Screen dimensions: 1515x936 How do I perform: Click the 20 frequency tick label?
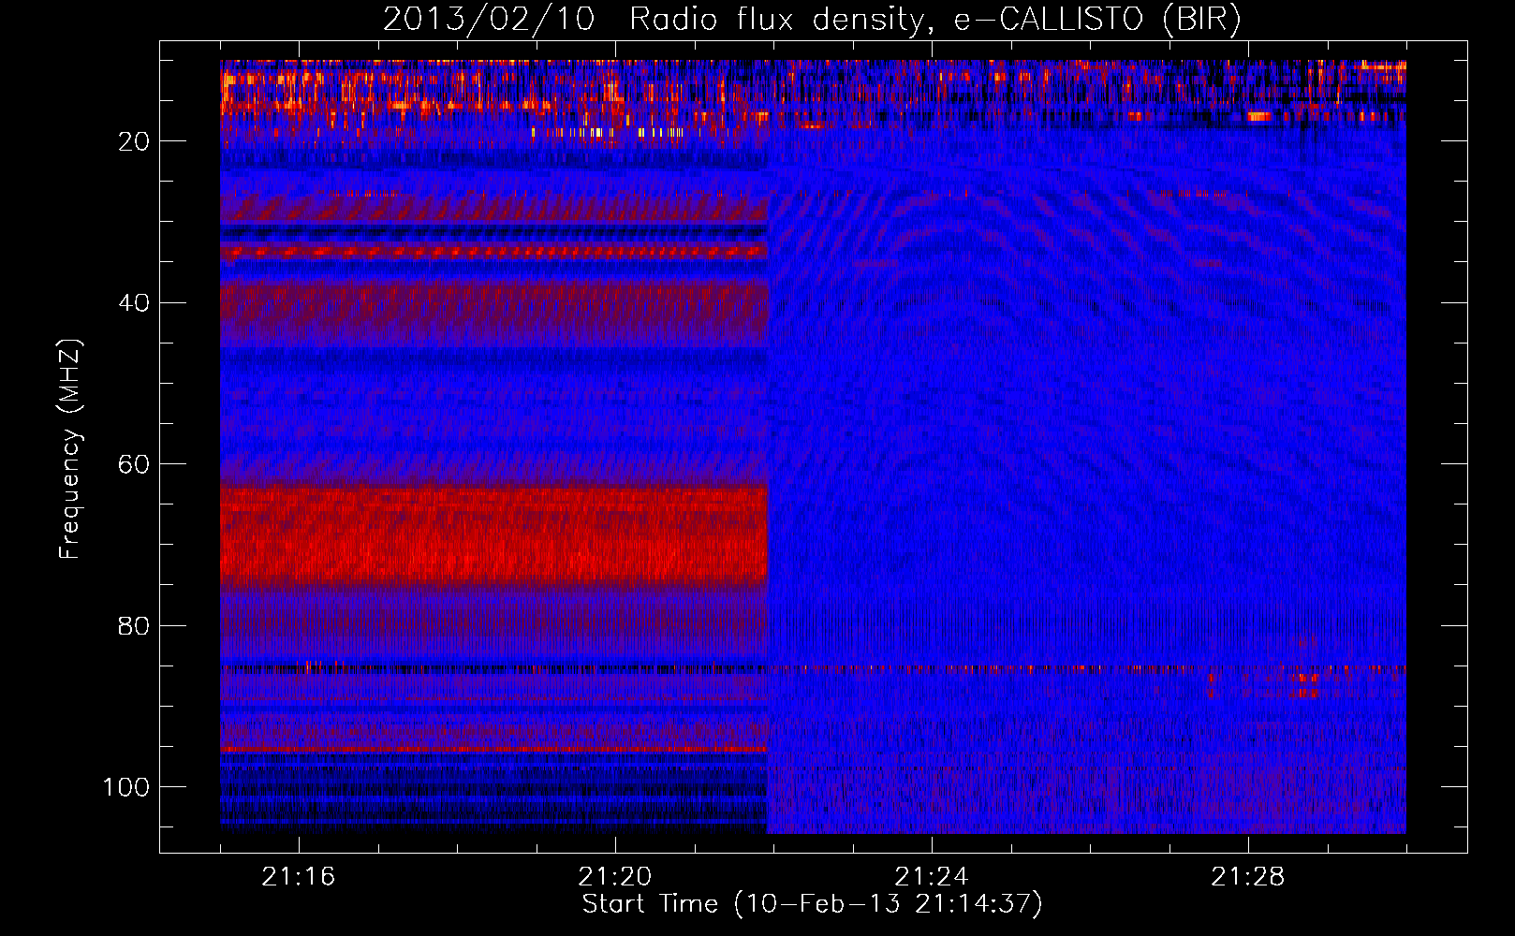[x=135, y=141]
